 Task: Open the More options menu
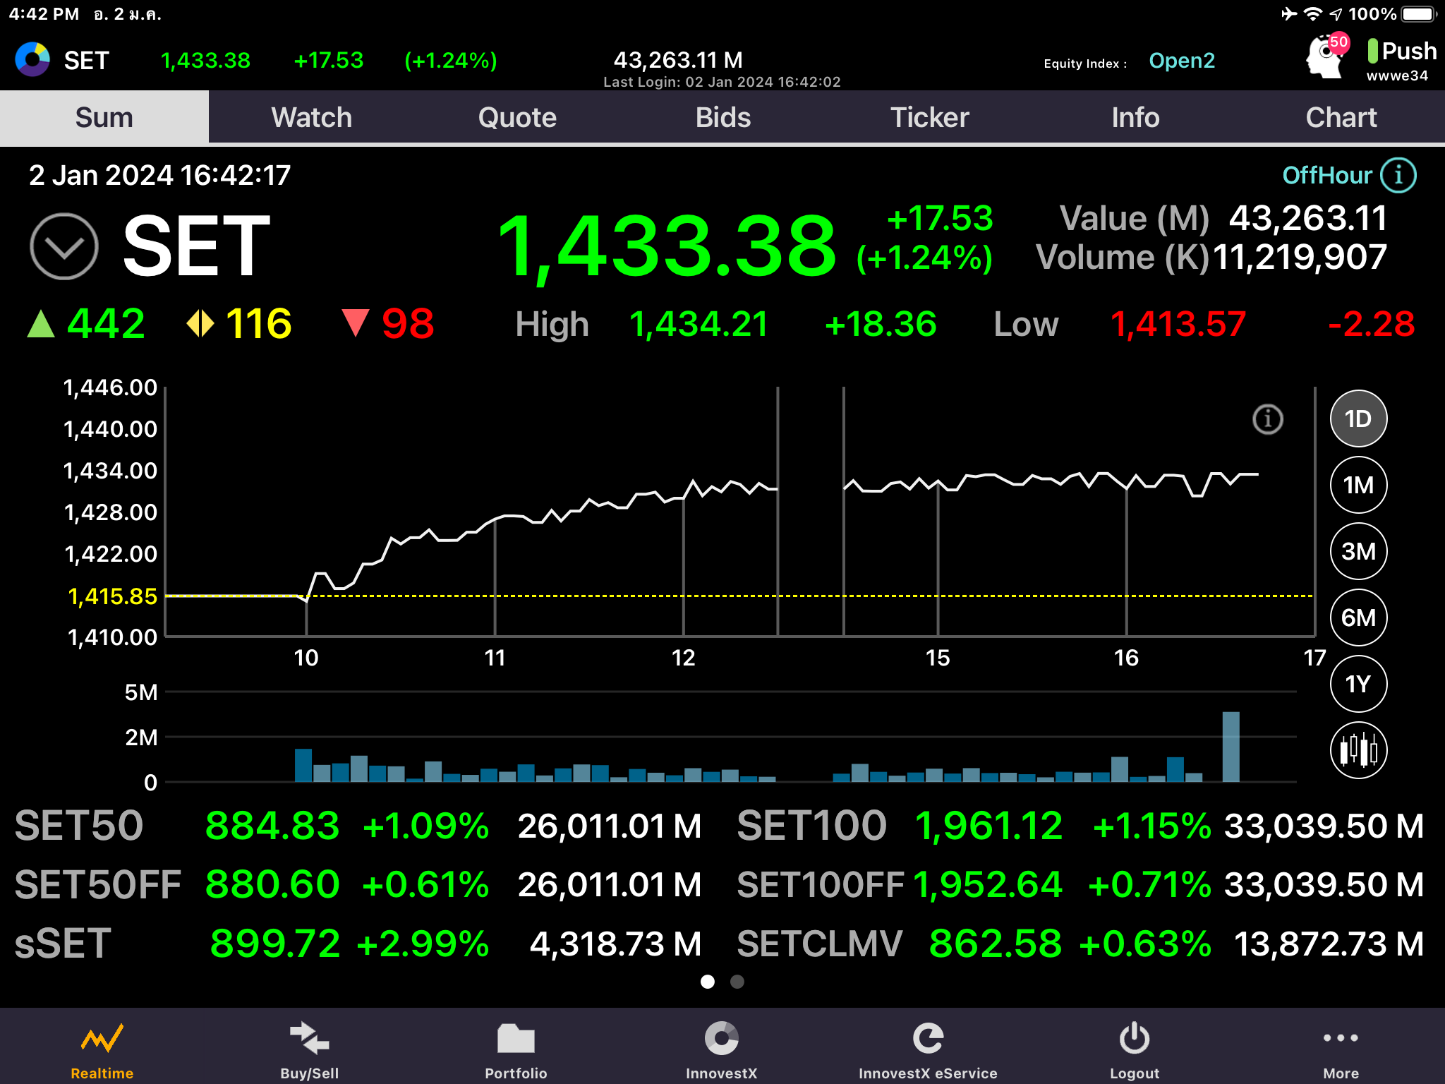[1340, 1039]
